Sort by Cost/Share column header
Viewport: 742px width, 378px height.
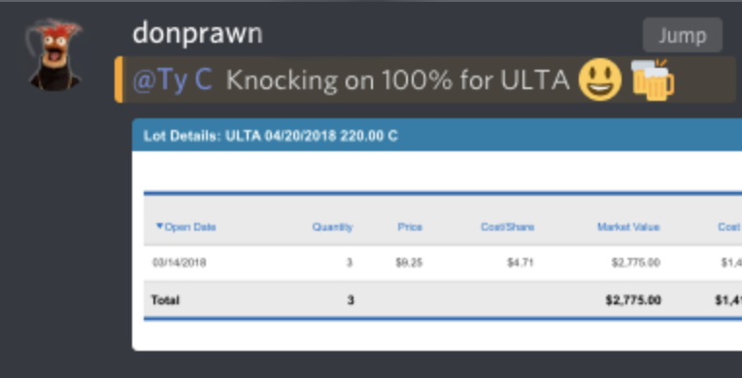(507, 227)
